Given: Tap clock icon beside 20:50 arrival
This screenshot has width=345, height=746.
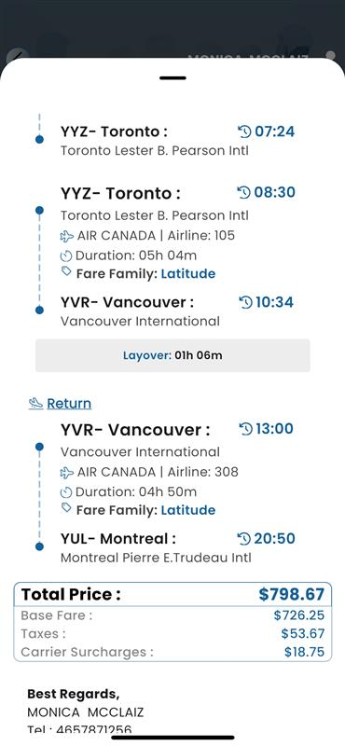Looking at the screenshot, I should [243, 539].
